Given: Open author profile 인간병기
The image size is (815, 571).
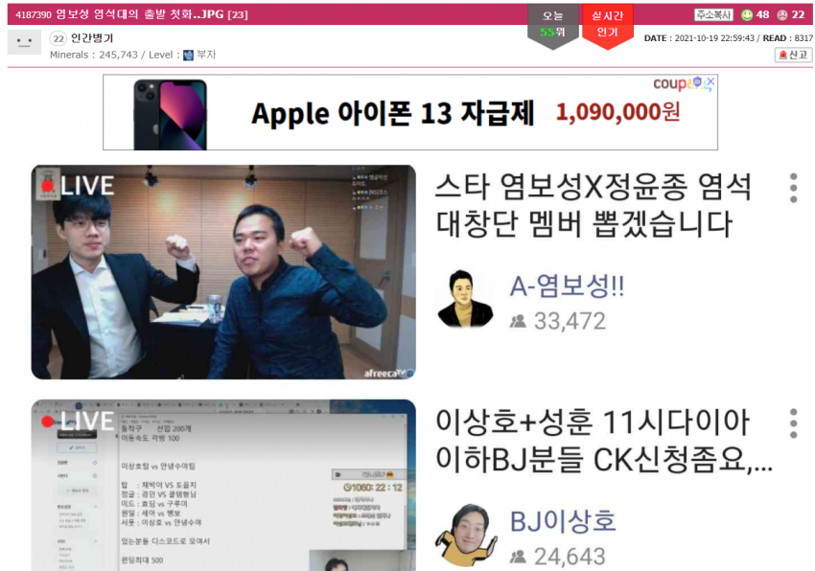Looking at the screenshot, I should click(x=92, y=38).
